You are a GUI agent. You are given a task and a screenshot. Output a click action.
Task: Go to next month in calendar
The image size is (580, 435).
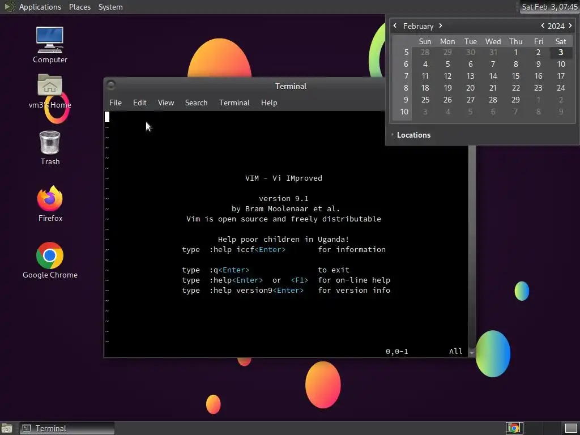tap(441, 25)
